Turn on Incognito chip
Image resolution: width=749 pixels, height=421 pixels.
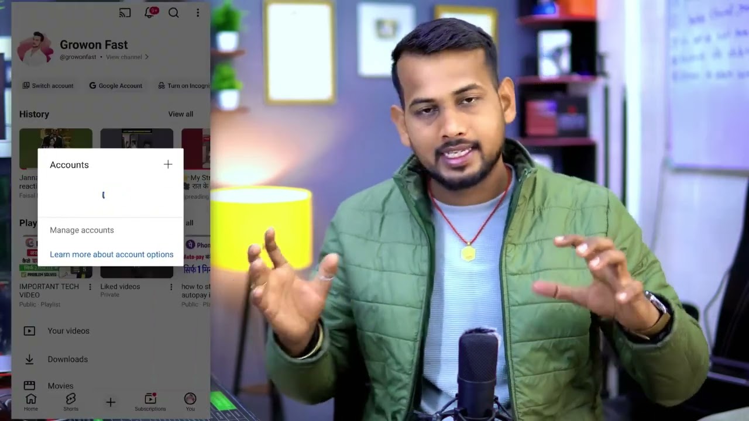click(x=184, y=85)
